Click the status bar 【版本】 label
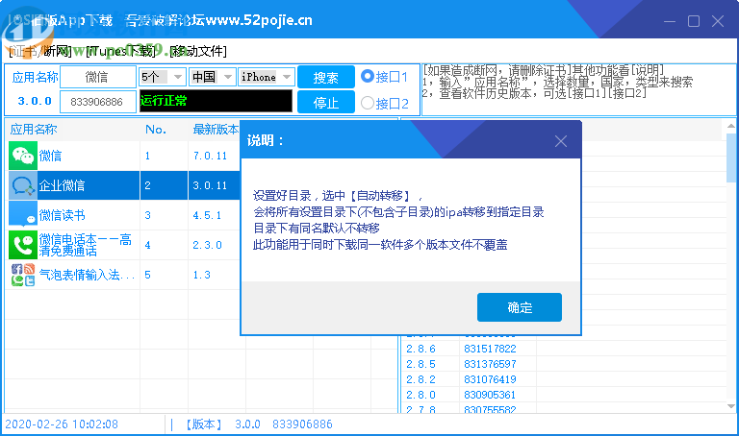The width and height of the screenshot is (739, 436). coord(204,424)
